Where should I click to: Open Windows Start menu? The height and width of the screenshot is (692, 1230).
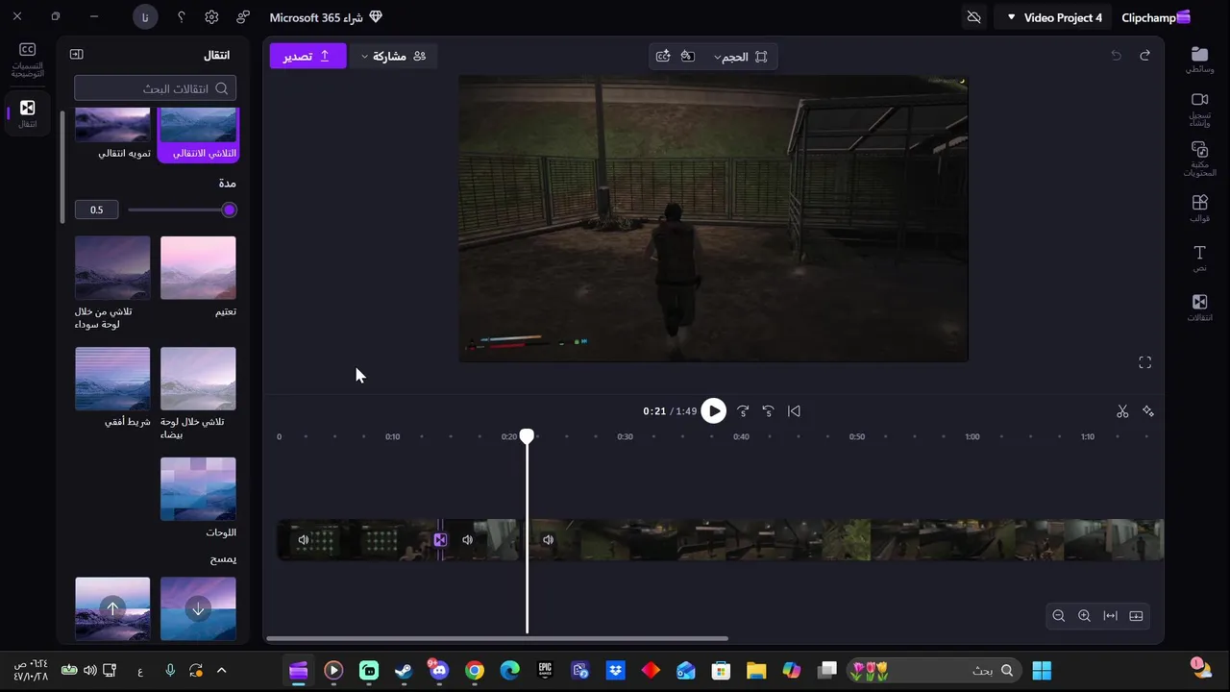point(1042,670)
